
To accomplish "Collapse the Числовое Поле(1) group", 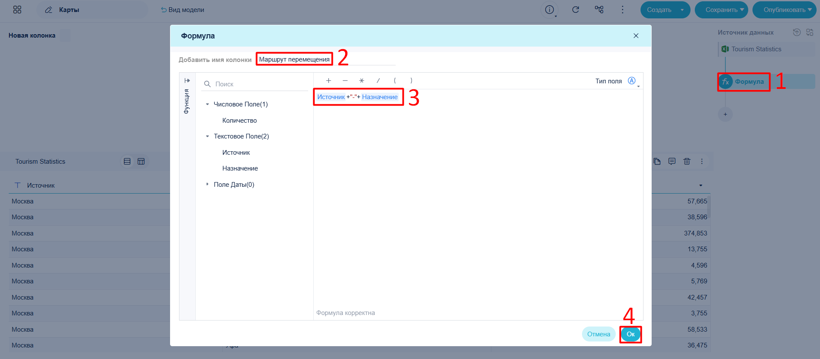I will [207, 104].
